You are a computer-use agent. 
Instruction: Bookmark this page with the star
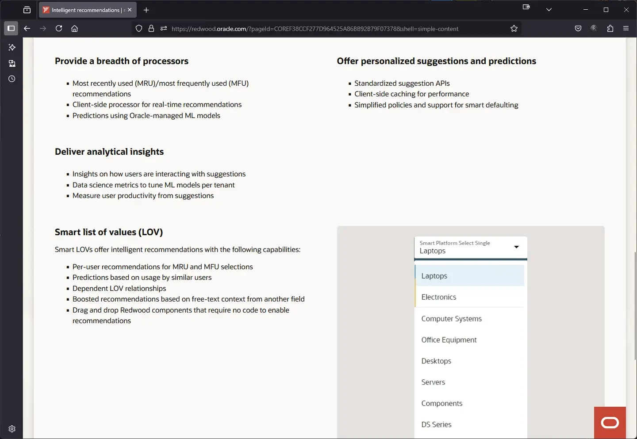[514, 28]
